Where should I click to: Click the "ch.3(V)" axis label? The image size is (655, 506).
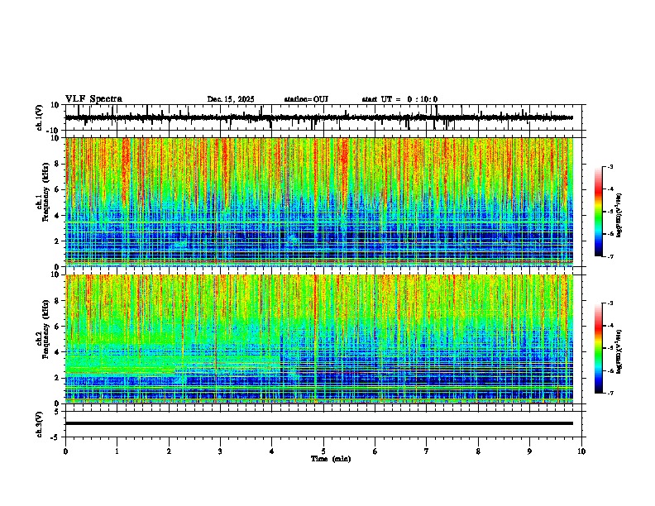coord(40,425)
